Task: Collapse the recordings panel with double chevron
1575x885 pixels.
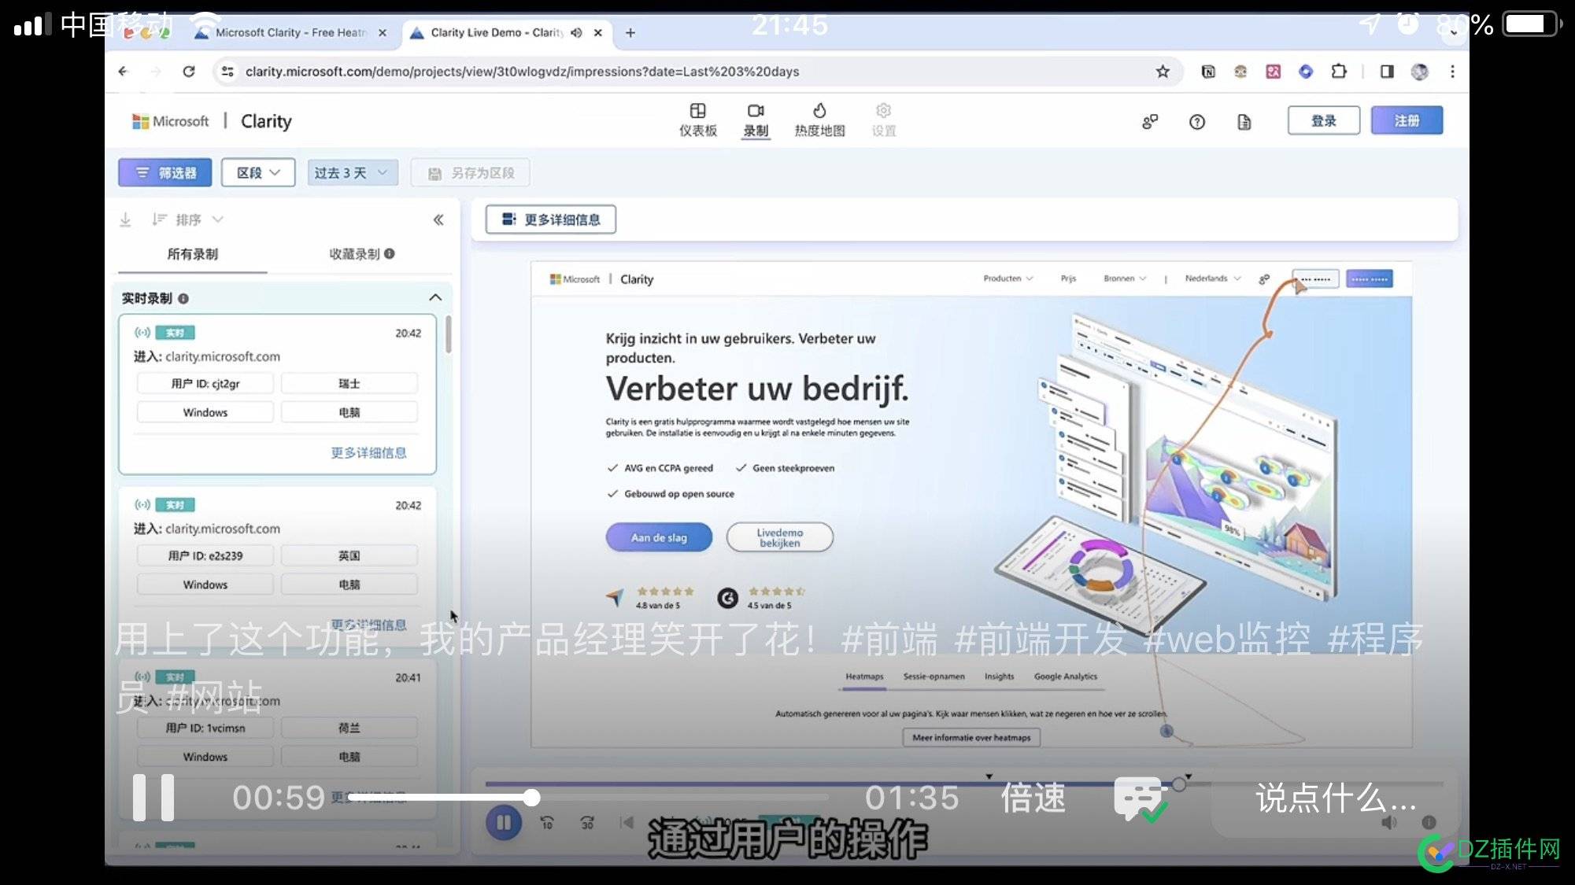Action: 438,219
